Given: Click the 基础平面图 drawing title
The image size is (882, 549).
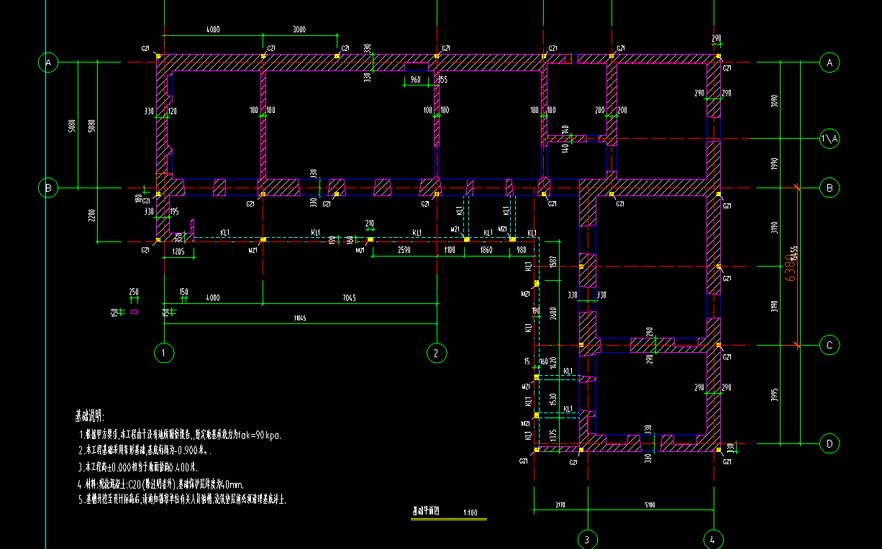Looking at the screenshot, I should [424, 512].
